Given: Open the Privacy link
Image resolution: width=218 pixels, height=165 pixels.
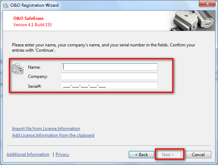Looking at the screenshot, I should click(62, 154).
